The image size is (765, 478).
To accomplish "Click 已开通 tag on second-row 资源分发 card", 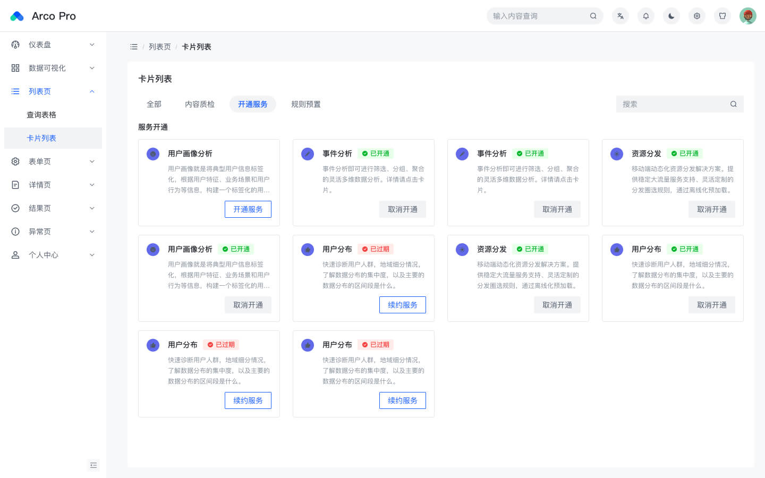I will pos(530,249).
